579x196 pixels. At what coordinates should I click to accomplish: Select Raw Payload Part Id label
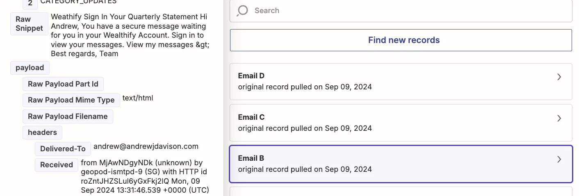(x=63, y=84)
